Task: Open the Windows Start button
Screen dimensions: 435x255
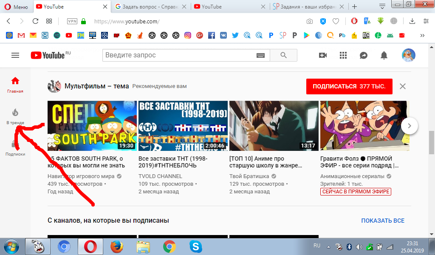Action: [x=11, y=246]
